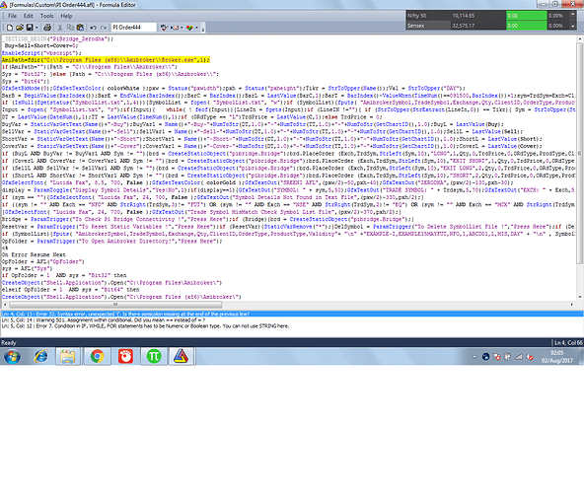Undo the last edit
The height and width of the screenshot is (493, 584).
93,28
